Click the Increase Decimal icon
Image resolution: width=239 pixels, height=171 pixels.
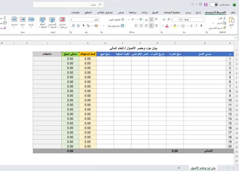[x=78, y=26]
